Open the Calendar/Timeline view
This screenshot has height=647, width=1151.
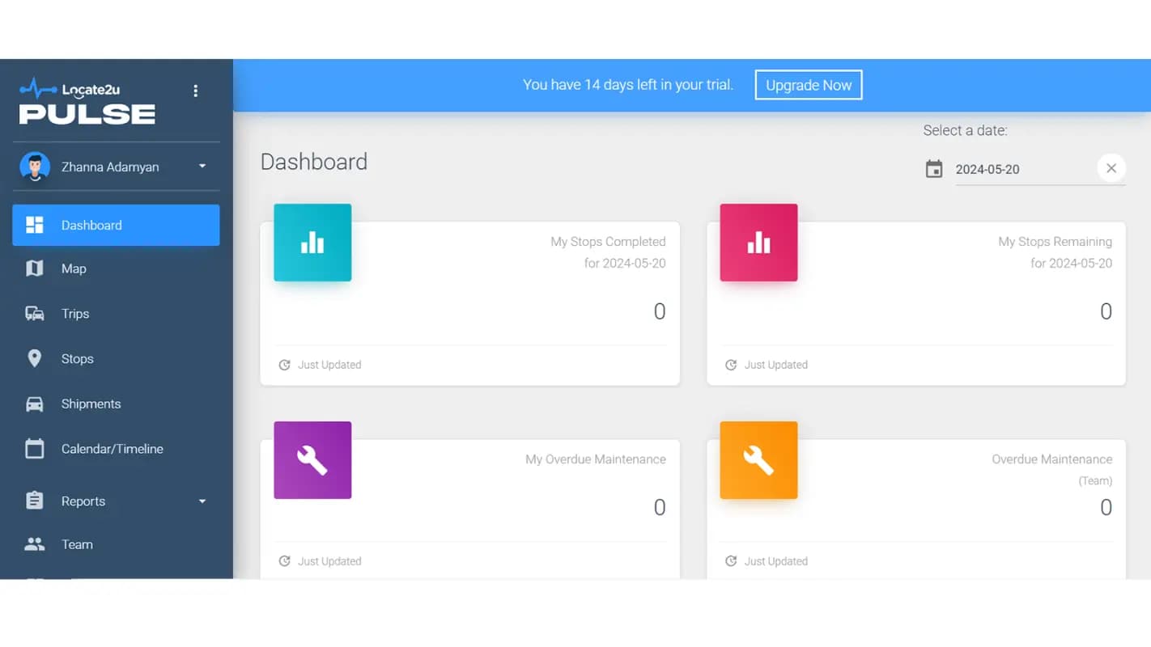112,449
